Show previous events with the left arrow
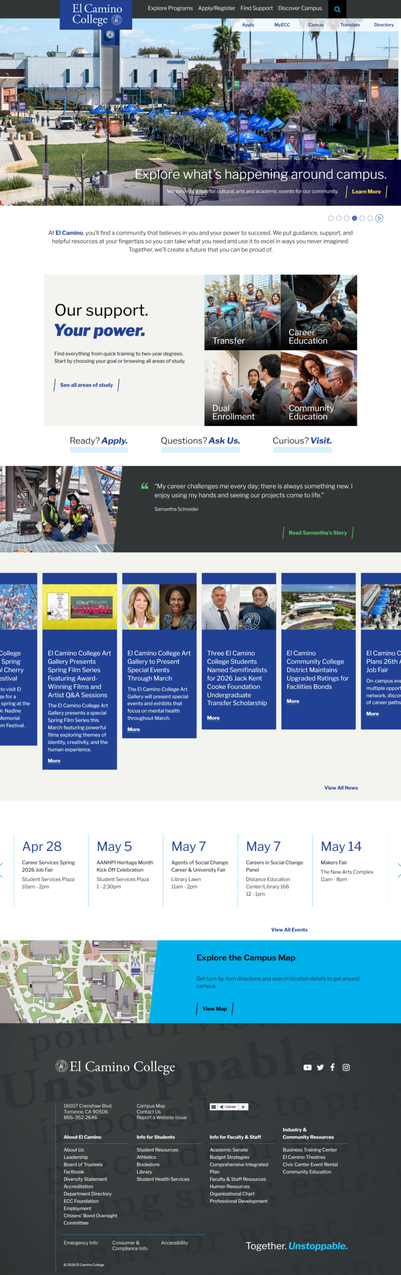The width and height of the screenshot is (401, 1275). [1, 870]
